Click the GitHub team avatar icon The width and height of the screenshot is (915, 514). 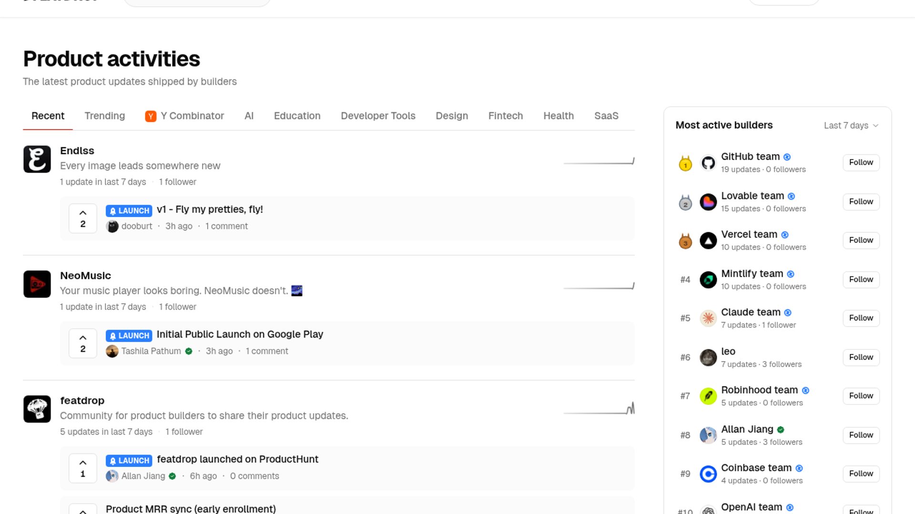(708, 163)
